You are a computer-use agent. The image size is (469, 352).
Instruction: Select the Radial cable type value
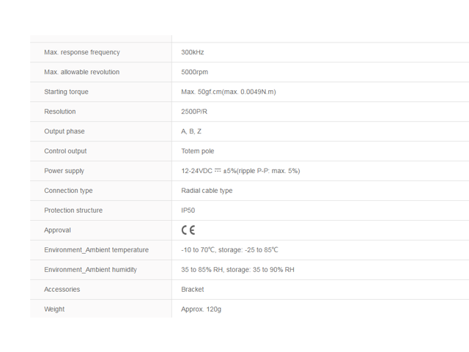pyautogui.click(x=207, y=191)
